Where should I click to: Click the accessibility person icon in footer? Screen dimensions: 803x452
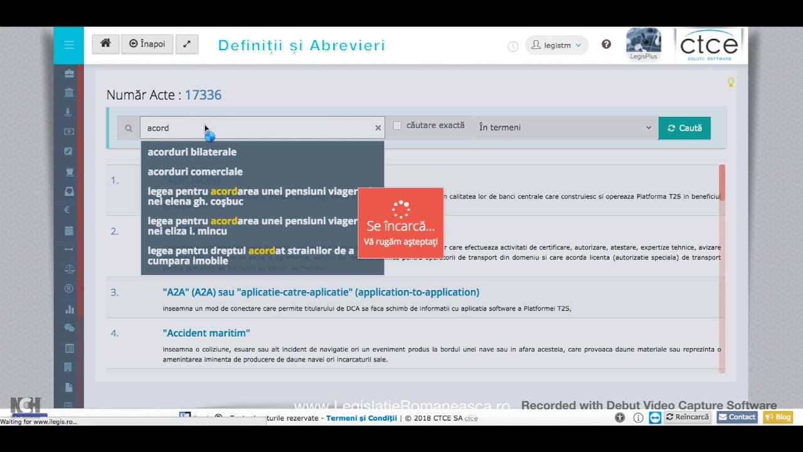(620, 417)
